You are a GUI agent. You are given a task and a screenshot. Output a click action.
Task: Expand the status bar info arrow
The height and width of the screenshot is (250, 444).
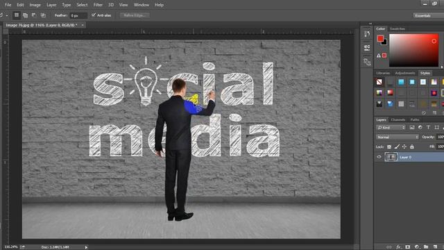coord(86,247)
